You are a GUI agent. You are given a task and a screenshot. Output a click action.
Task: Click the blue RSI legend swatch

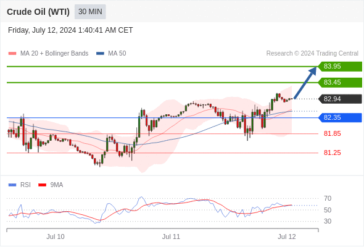[x=12, y=185]
